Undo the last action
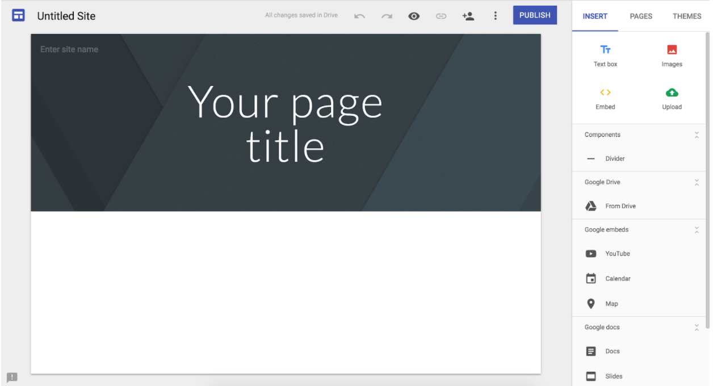This screenshot has height=386, width=713. 359,16
